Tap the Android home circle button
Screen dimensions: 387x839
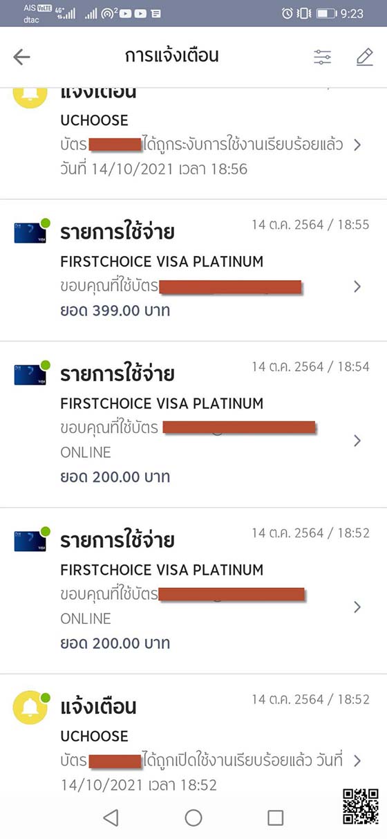click(193, 818)
